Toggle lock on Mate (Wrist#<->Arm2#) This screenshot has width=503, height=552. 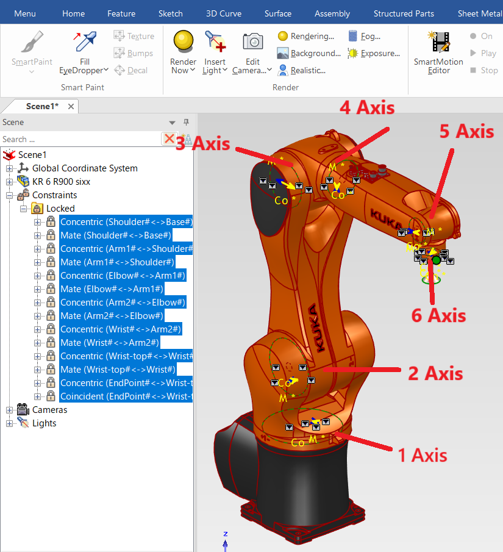tap(51, 343)
